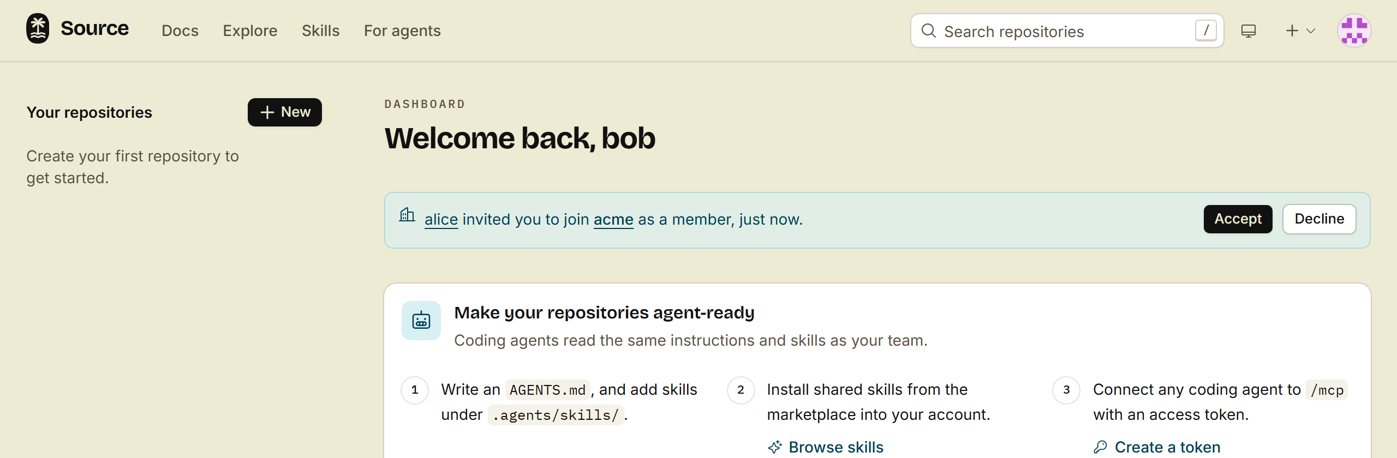Image resolution: width=1397 pixels, height=458 pixels.
Task: Click the 'Welcome back, bob' heading
Action: [x=520, y=138]
